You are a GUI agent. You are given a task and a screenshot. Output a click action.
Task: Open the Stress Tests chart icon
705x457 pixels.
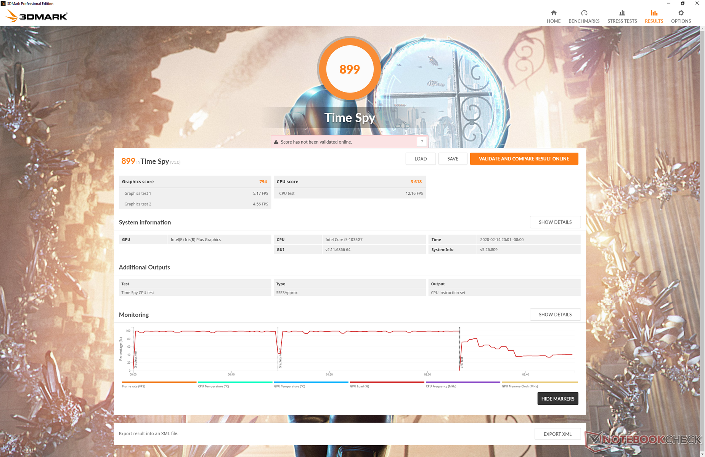tap(622, 13)
